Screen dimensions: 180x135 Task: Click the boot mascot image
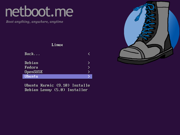148,33
